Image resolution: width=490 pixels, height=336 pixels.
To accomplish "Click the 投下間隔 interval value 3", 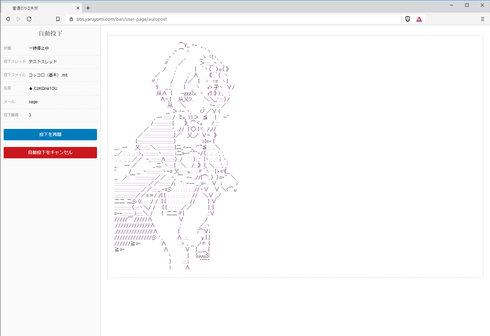I will click(x=30, y=115).
